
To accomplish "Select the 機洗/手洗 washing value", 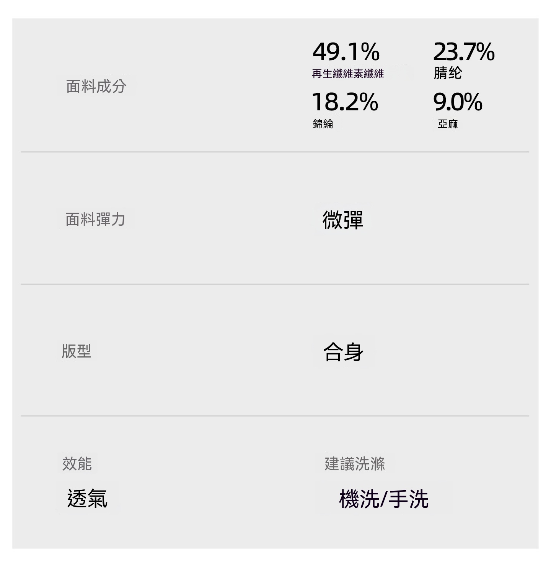I will pyautogui.click(x=384, y=499).
